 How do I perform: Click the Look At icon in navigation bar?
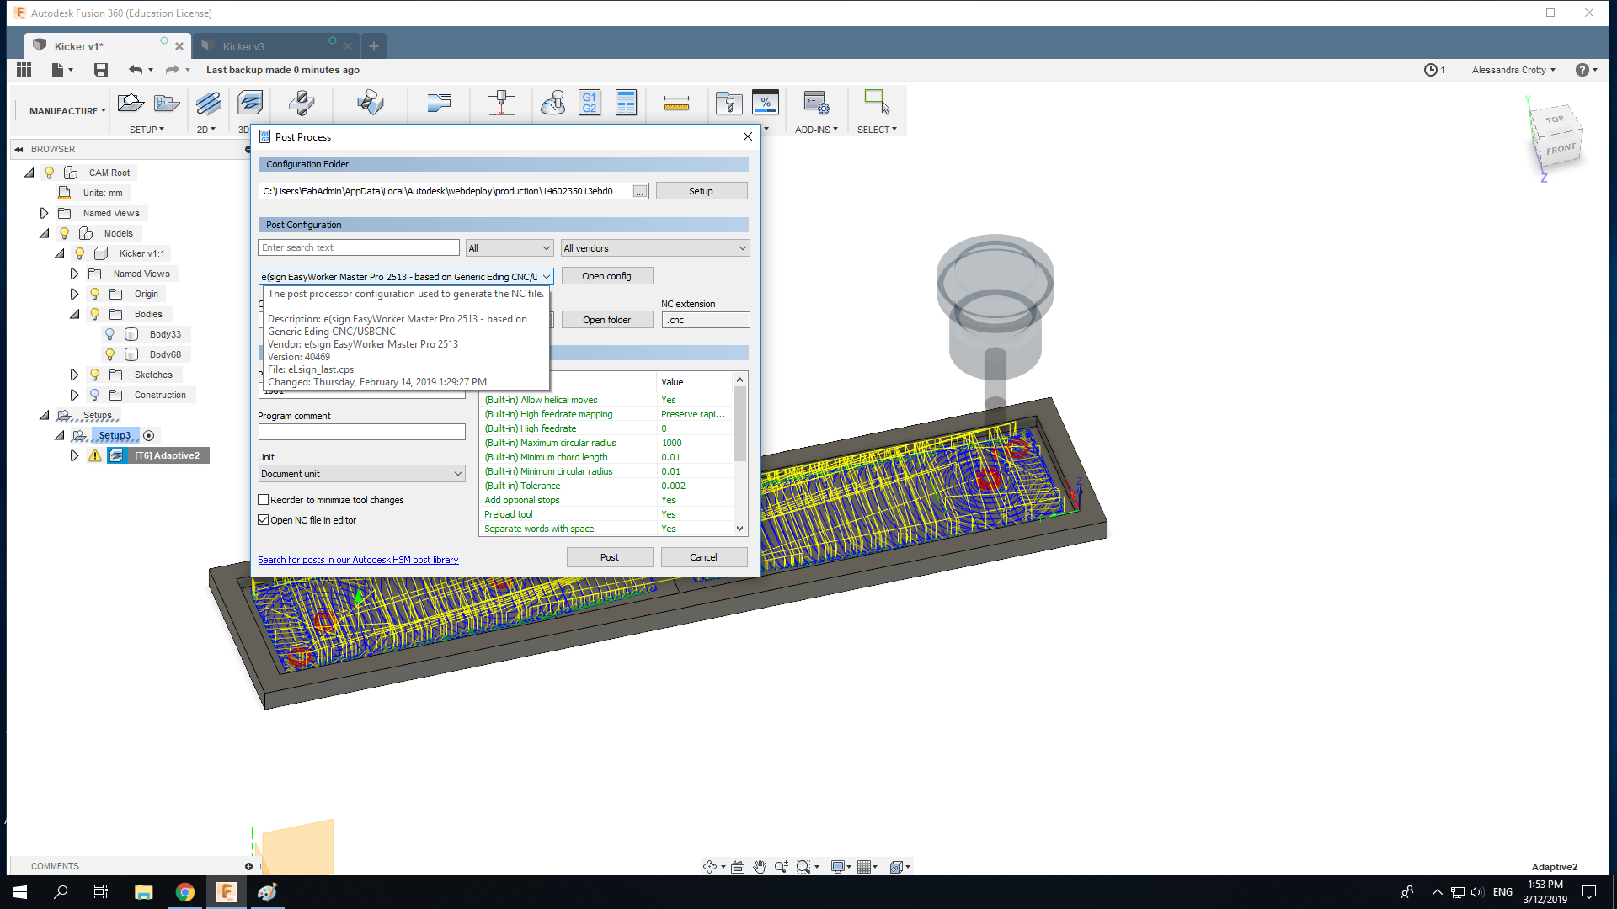738,867
